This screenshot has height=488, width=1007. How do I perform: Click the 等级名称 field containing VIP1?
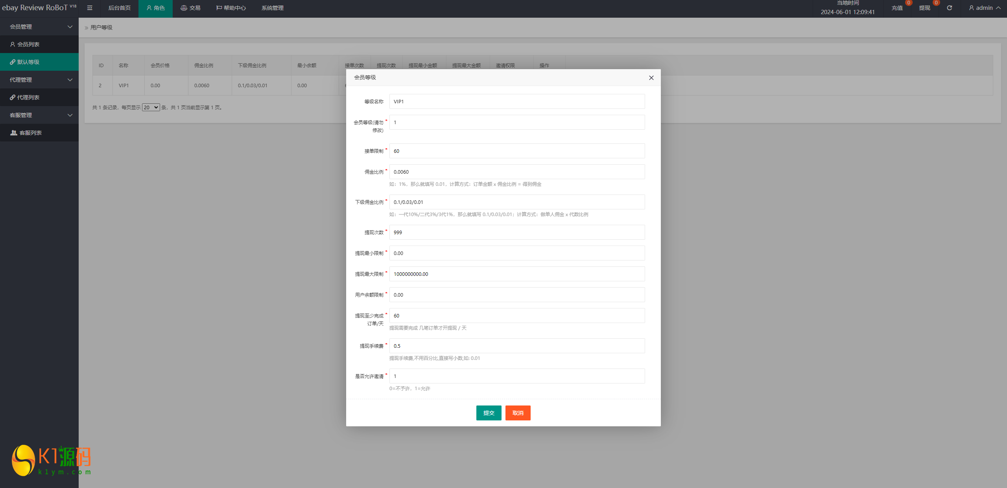tap(517, 101)
